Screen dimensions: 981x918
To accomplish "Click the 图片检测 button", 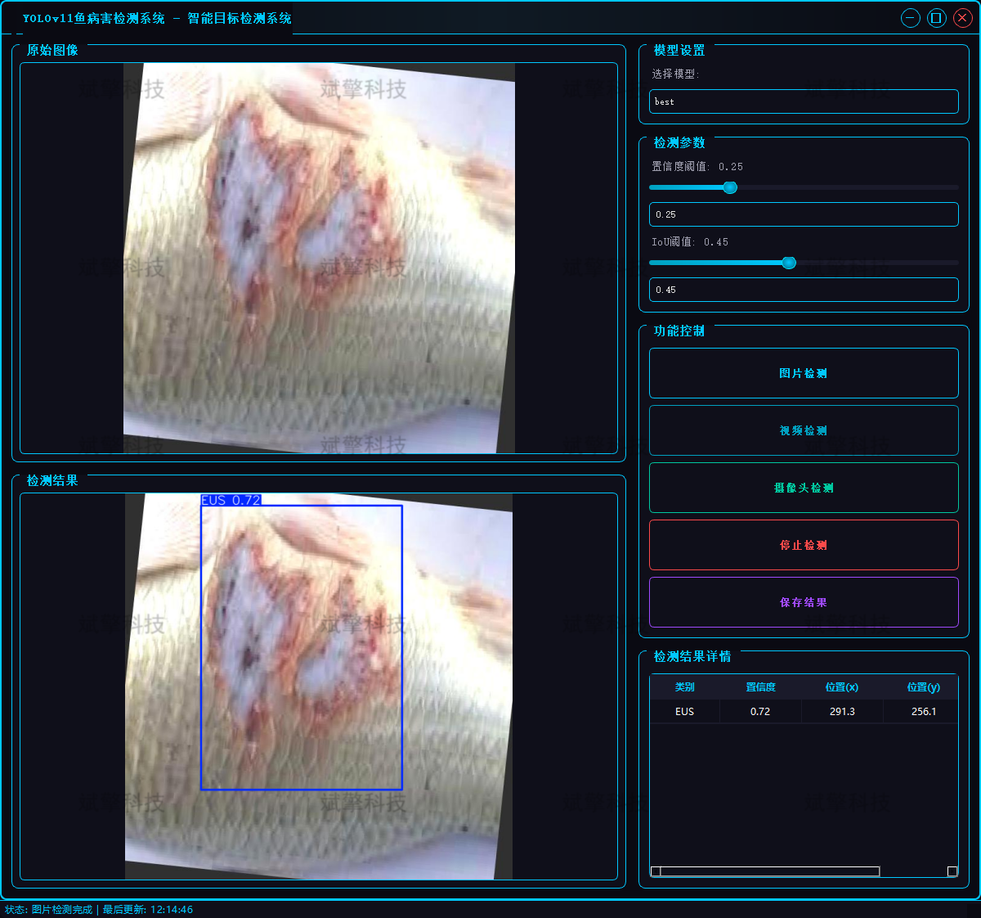I will 804,373.
